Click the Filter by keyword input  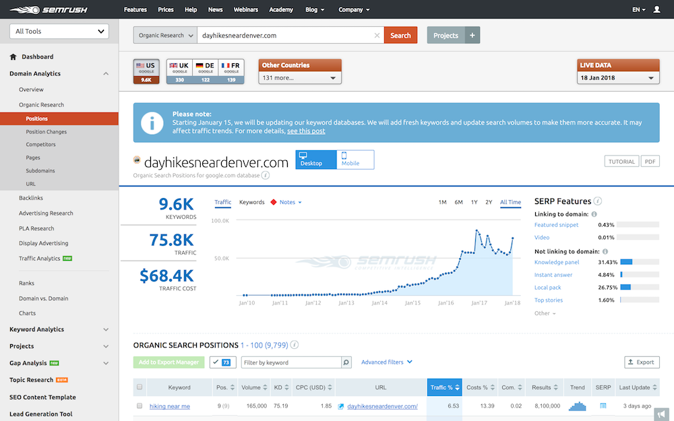coord(291,362)
